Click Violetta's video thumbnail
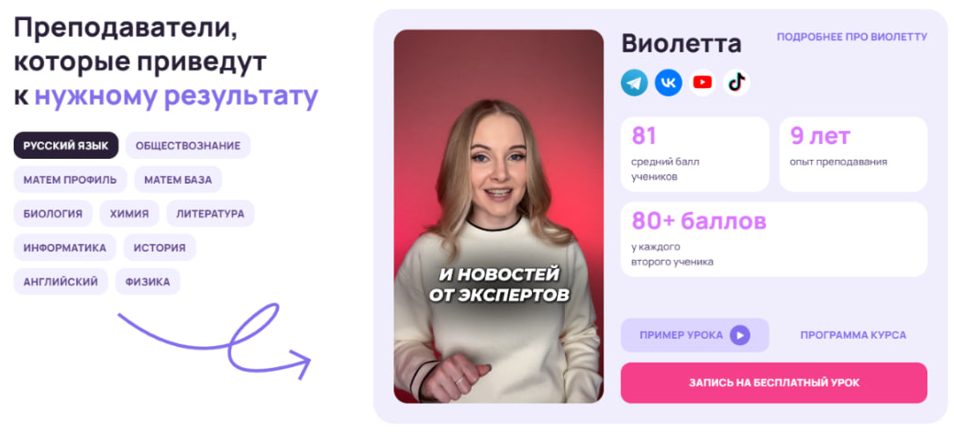Viewport: 954px width, 436px height. (498, 217)
